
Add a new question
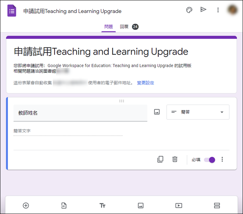26,205
